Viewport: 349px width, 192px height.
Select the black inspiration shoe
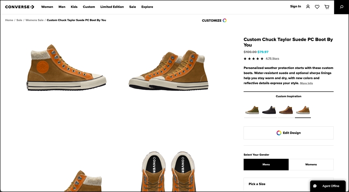click(x=269, y=110)
